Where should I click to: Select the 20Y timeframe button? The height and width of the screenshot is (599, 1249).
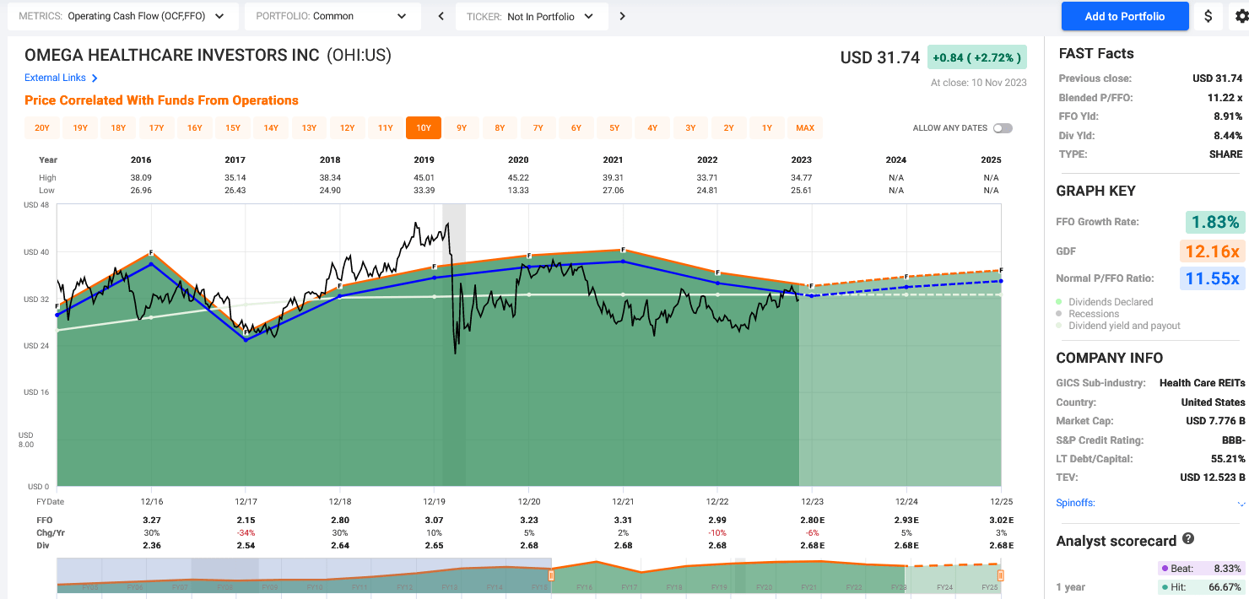click(x=42, y=127)
